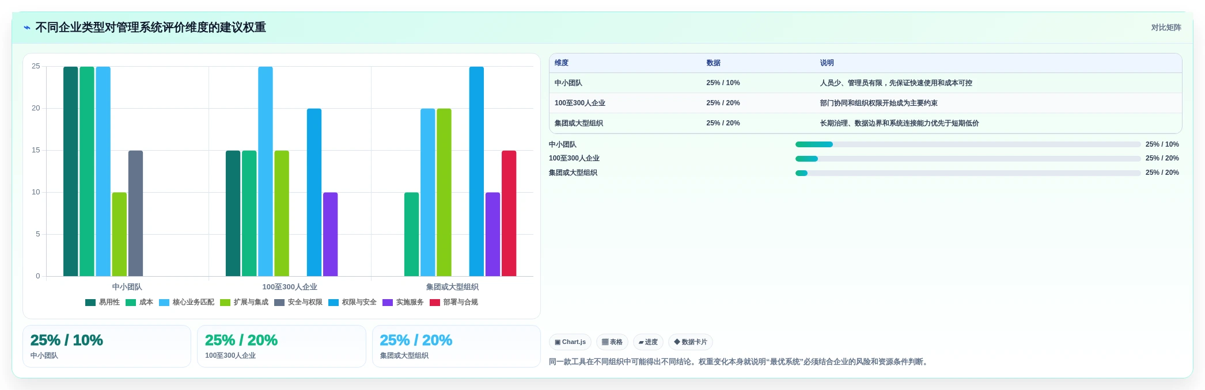This screenshot has height=390, width=1205.
Task: Hide the 核心业务匹配 series via legend
Action: click(x=187, y=303)
